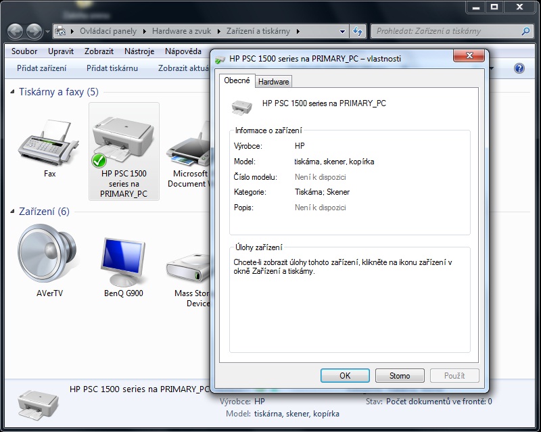Select the AVerTV speaker device icon
Image resolution: width=541 pixels, height=432 pixels.
47,254
